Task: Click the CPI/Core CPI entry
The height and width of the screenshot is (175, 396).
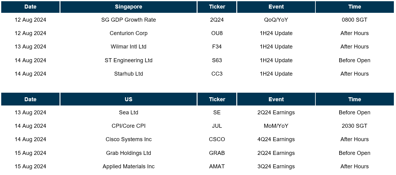Action: click(x=129, y=126)
